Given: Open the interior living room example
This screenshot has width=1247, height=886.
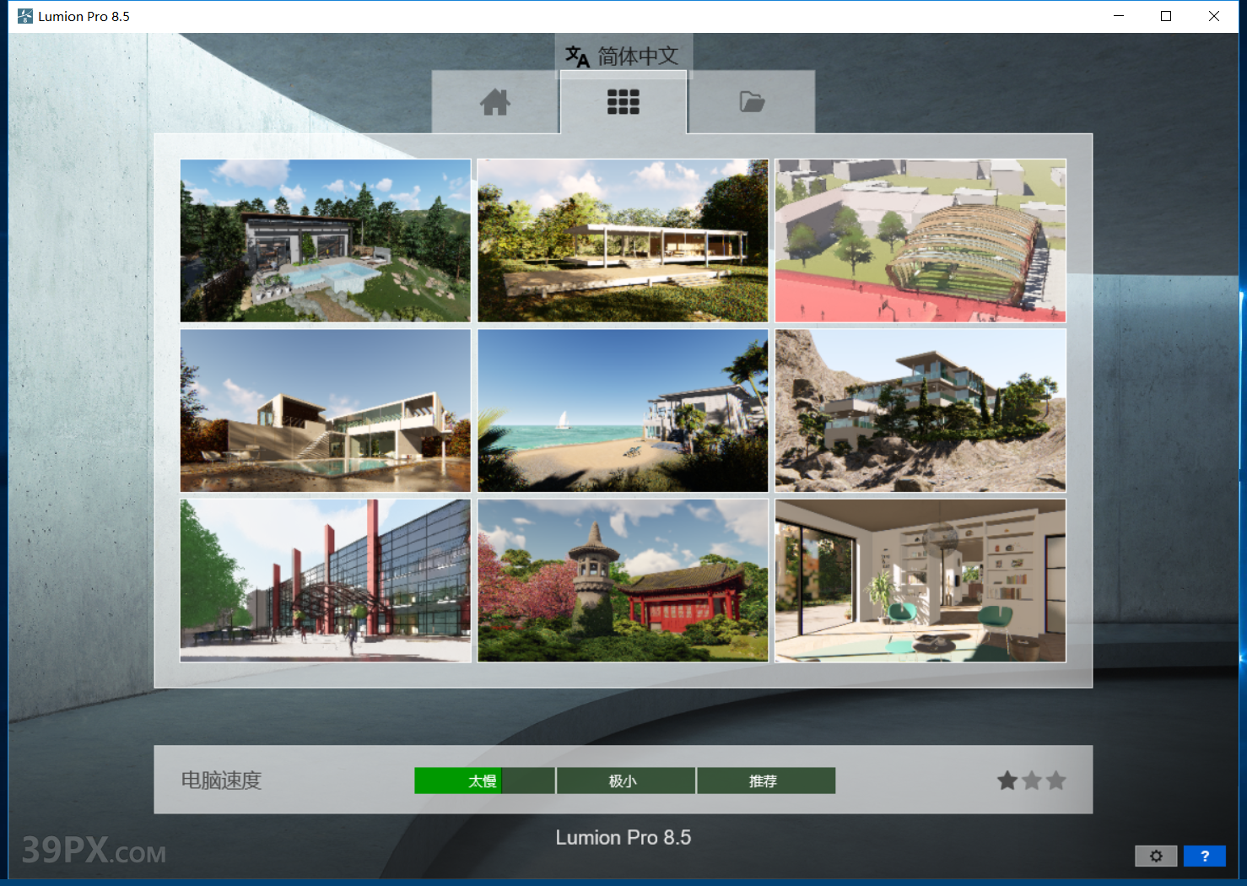Looking at the screenshot, I should click(x=920, y=581).
